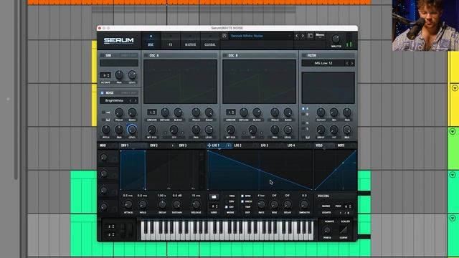Select the LFO 4 tab

pyautogui.click(x=291, y=145)
